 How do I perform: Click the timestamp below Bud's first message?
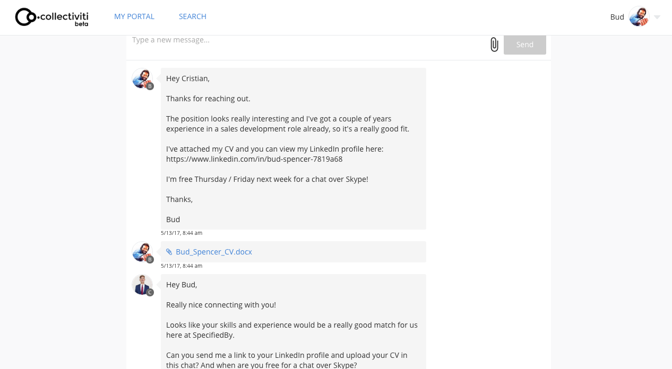182,233
